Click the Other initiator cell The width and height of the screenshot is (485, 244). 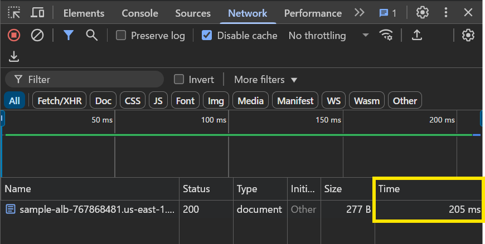(303, 209)
